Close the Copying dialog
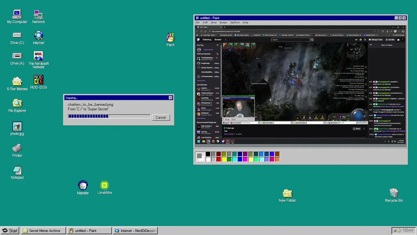Screen dimensions: 417x235 170,98
